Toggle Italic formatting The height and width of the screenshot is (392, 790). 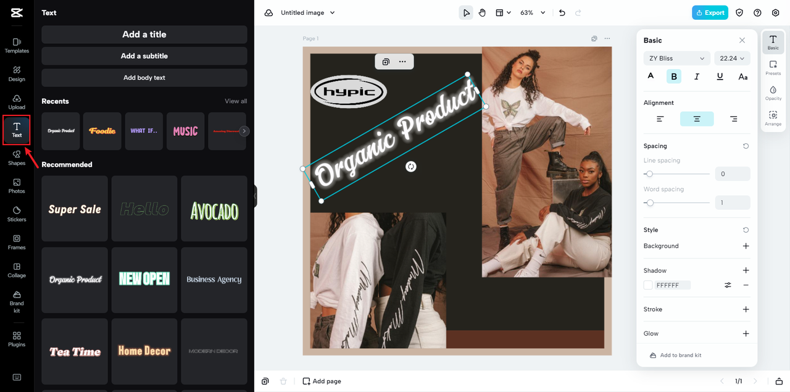point(697,77)
